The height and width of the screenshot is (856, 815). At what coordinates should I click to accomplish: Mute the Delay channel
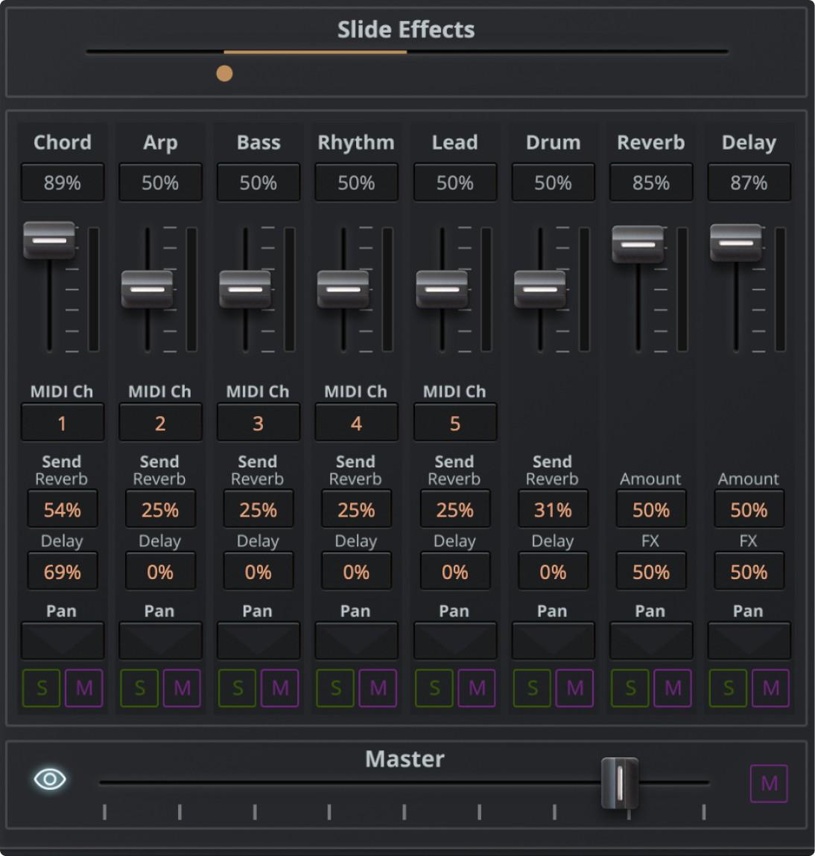click(770, 688)
